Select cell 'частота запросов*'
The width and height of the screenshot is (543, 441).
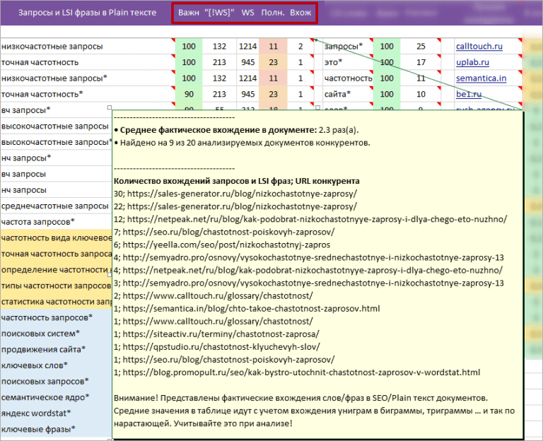[x=56, y=221]
